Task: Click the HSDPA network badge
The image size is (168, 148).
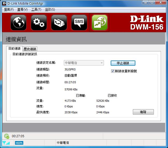Action: click(x=19, y=143)
